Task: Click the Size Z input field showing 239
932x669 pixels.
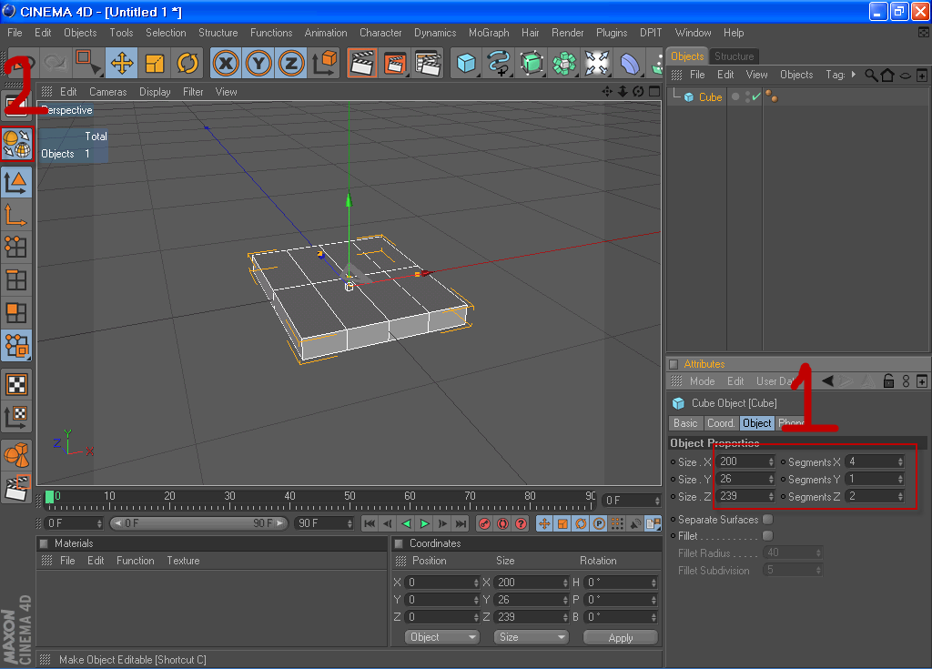Action: point(745,496)
